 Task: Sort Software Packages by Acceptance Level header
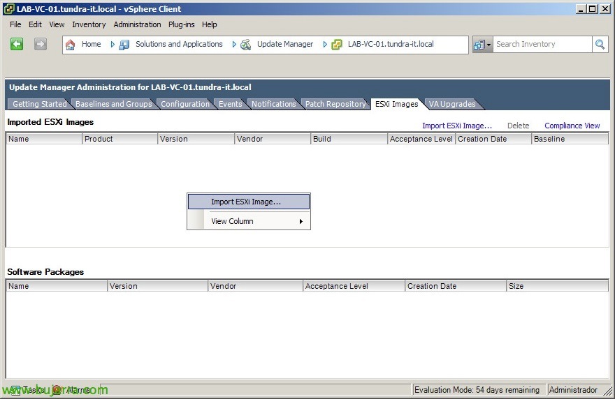[x=354, y=286]
